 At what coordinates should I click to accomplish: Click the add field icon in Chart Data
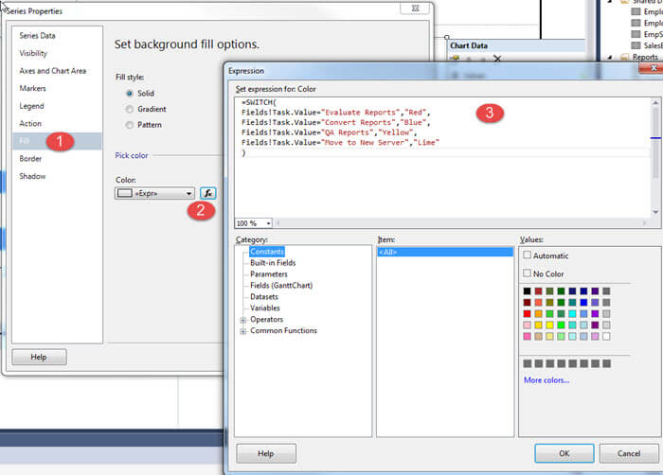[x=455, y=59]
